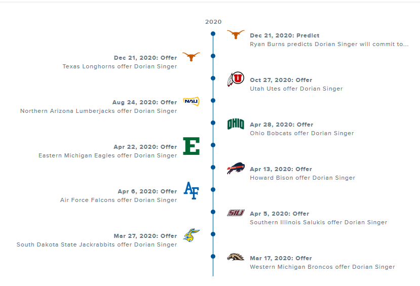This screenshot has width=420, height=286.
Task: Click the Howard Bison logo
Action: [x=236, y=169]
